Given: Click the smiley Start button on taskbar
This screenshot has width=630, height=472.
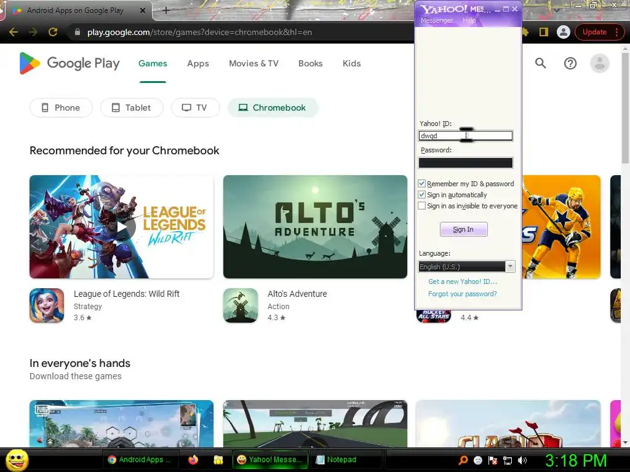Looking at the screenshot, I should (17, 460).
